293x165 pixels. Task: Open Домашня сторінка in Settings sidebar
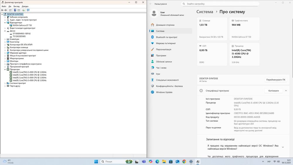coord(171,25)
